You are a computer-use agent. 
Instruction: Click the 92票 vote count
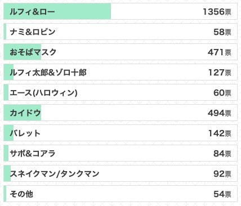coord(222,174)
